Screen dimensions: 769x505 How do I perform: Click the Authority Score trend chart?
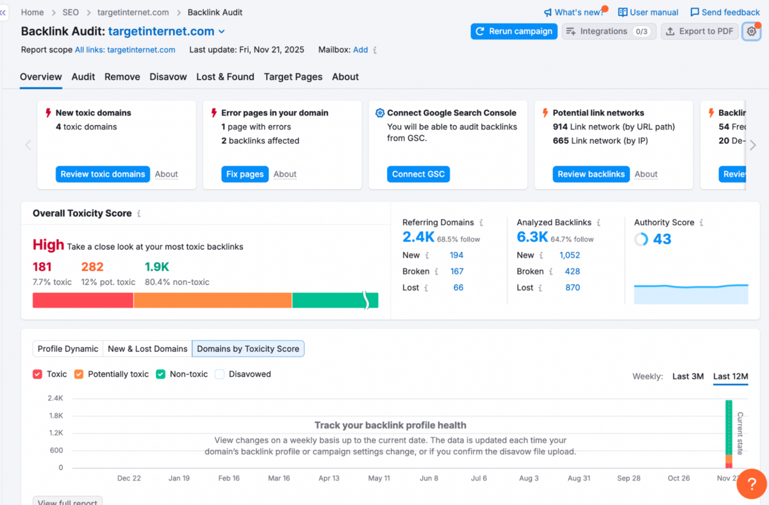pyautogui.click(x=691, y=294)
